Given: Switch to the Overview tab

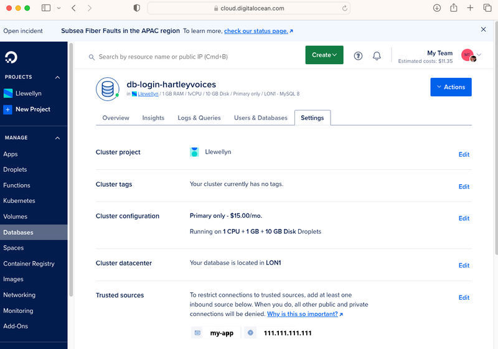Looking at the screenshot, I should pyautogui.click(x=116, y=118).
